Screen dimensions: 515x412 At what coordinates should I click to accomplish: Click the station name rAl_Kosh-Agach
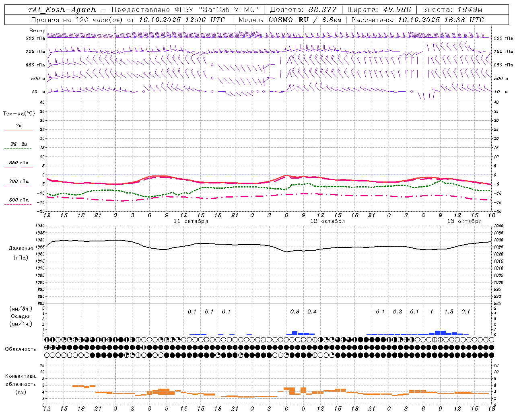coord(62,10)
